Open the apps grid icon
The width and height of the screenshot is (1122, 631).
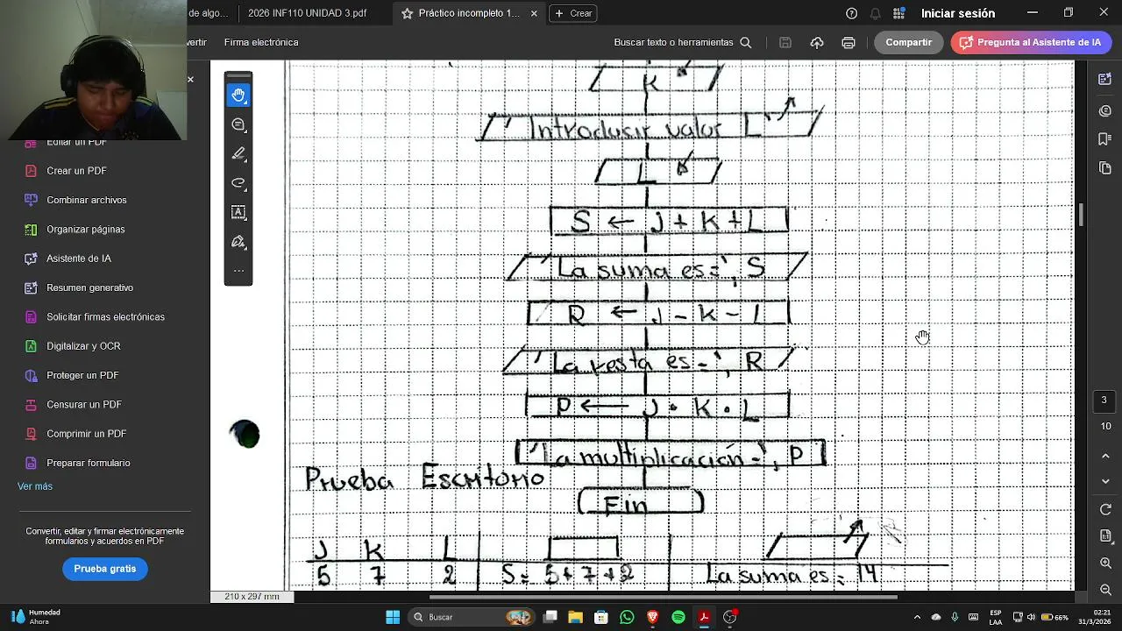[898, 13]
